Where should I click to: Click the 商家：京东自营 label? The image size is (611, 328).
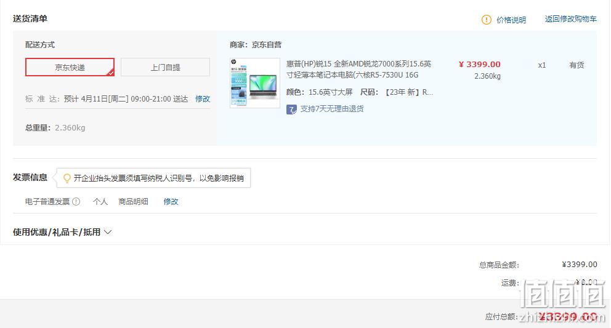[256, 45]
